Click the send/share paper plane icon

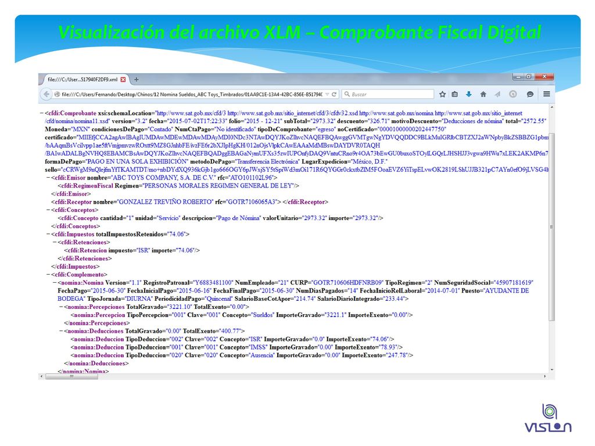497,94
